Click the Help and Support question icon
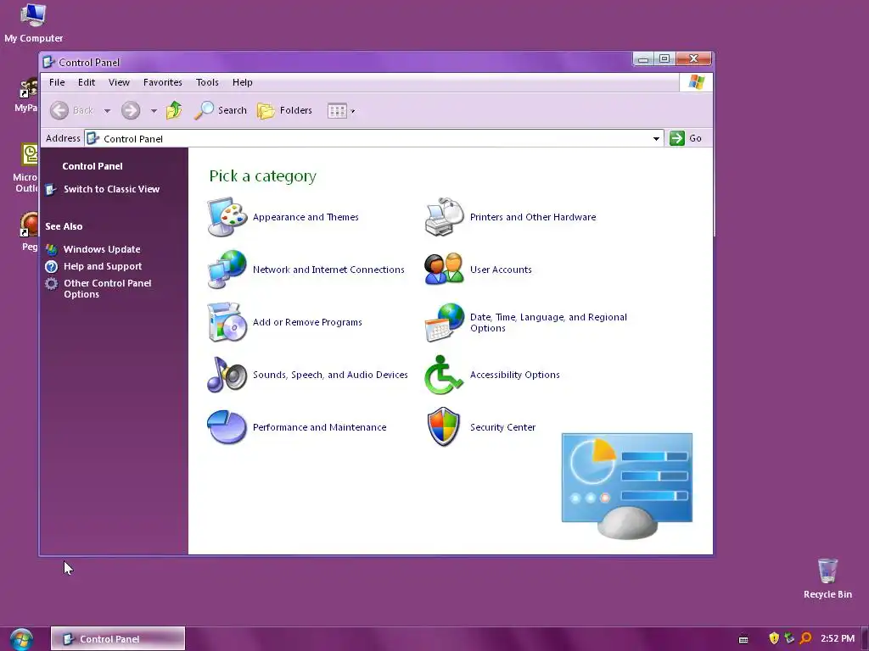This screenshot has height=651, width=869. 52,266
